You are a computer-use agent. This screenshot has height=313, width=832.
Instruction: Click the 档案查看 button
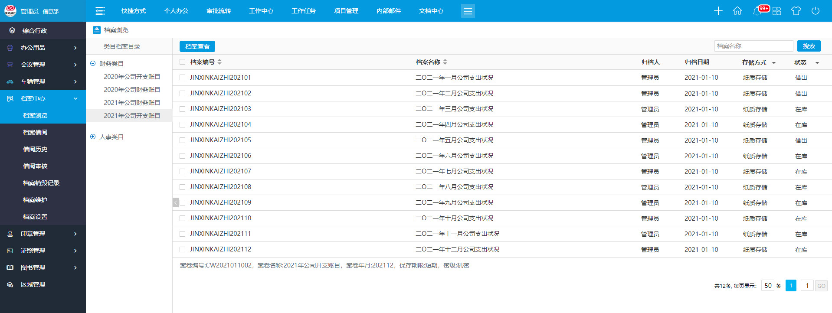197,46
